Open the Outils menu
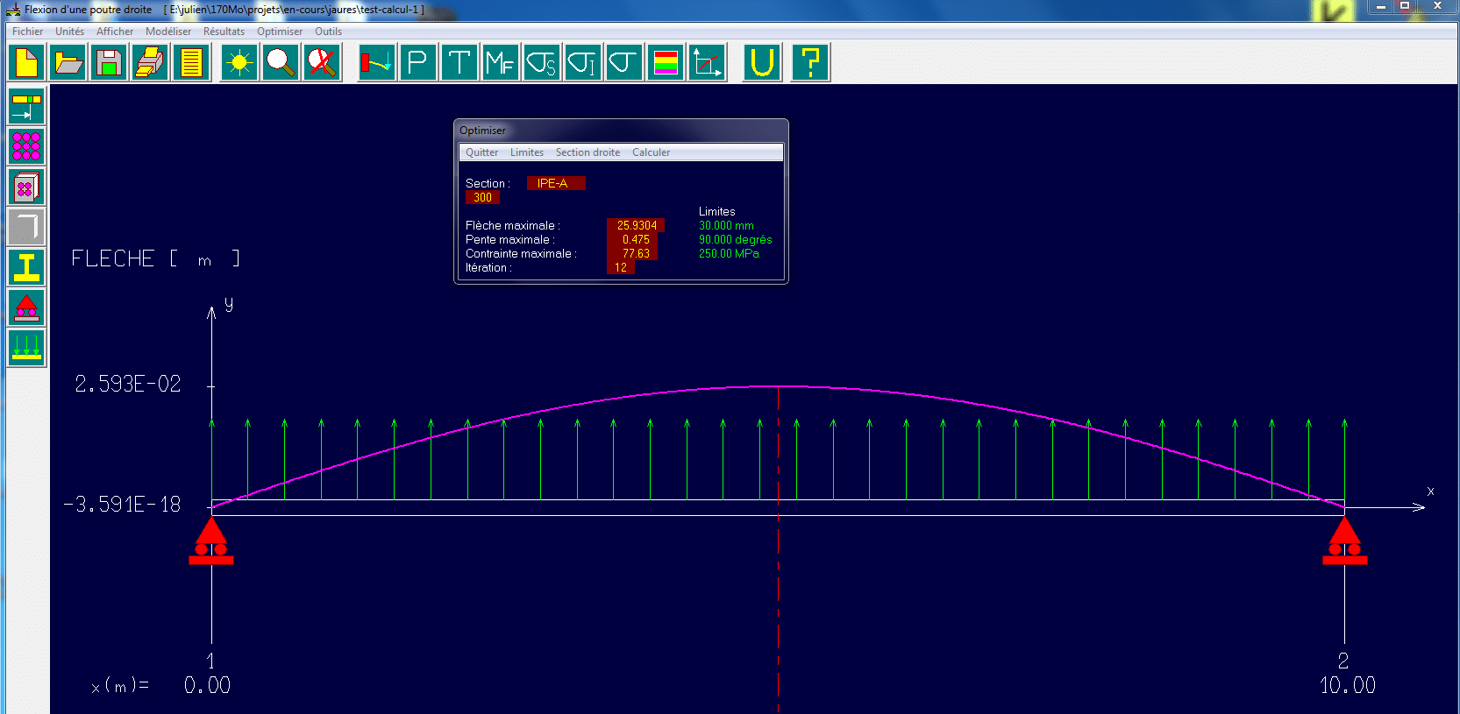This screenshot has height=714, width=1460. [x=329, y=32]
